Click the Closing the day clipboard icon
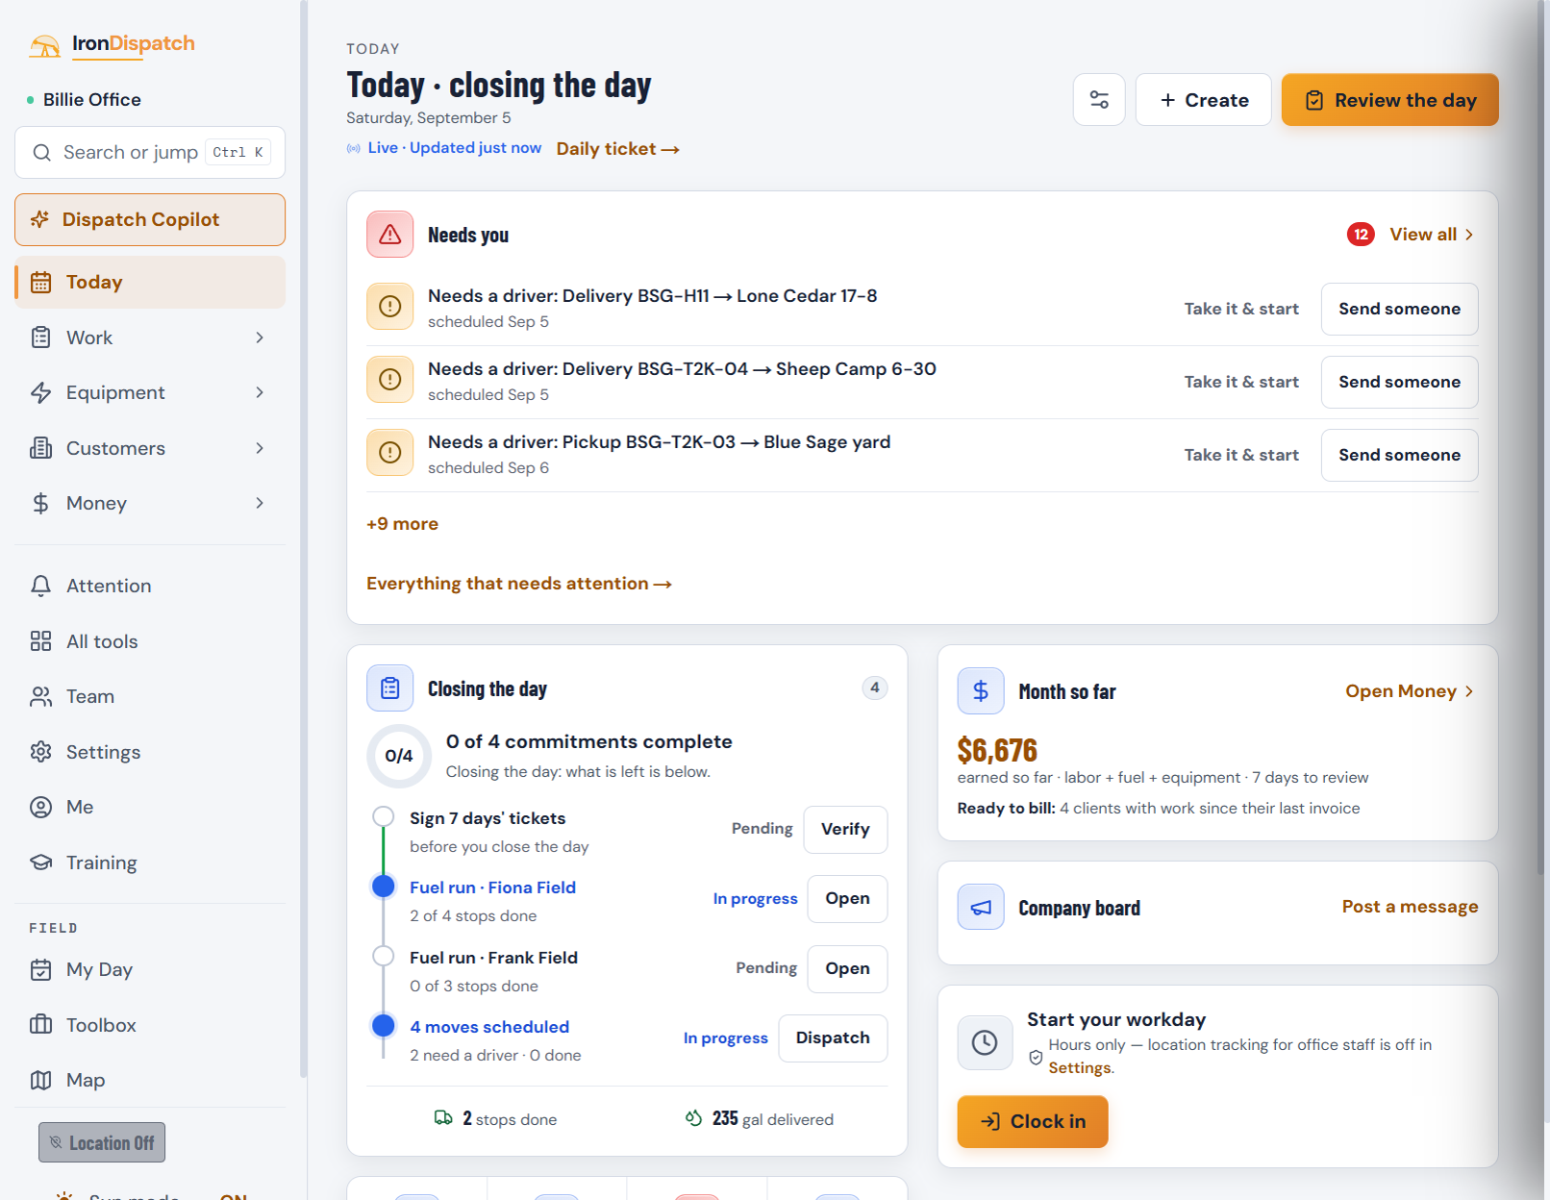The height and width of the screenshot is (1200, 1550). 389,688
